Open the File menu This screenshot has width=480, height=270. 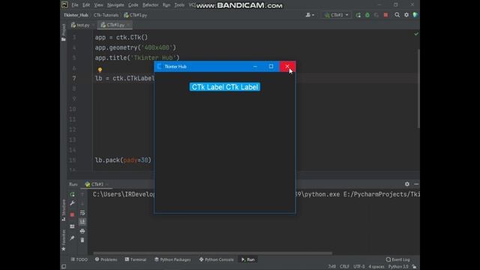pyautogui.click(x=75, y=5)
